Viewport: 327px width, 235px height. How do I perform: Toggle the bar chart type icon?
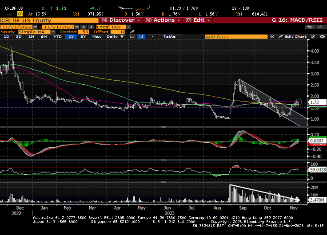tap(141, 37)
